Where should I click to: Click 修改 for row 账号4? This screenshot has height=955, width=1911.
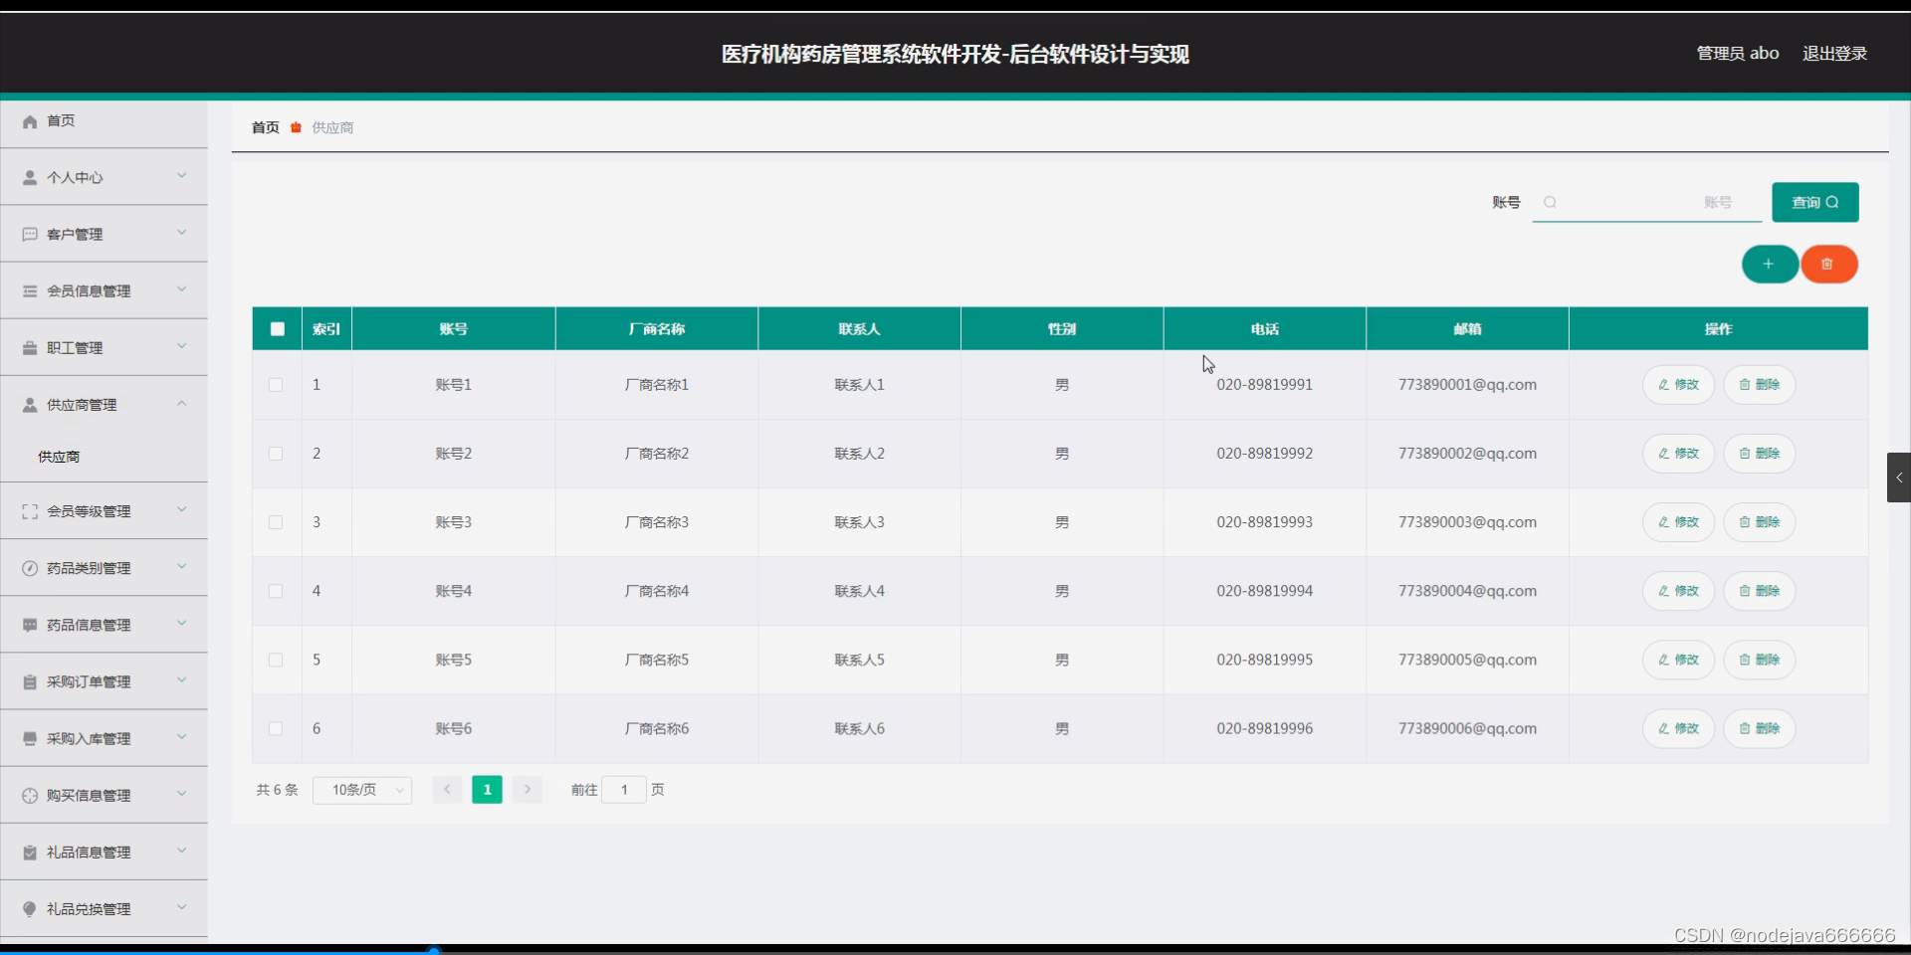[1678, 591]
